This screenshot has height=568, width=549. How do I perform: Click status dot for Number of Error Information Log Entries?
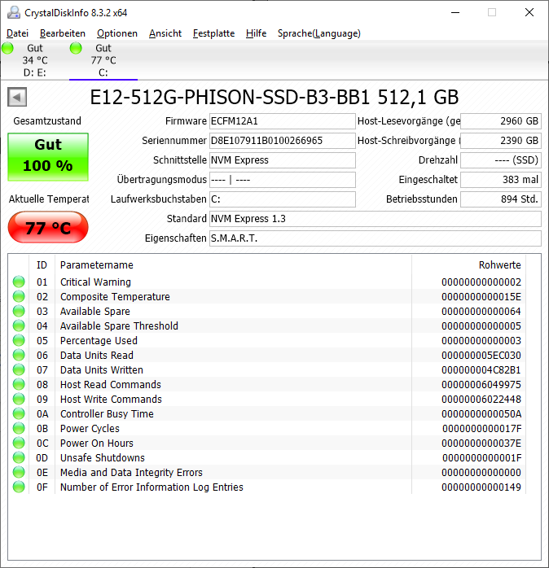(19, 487)
